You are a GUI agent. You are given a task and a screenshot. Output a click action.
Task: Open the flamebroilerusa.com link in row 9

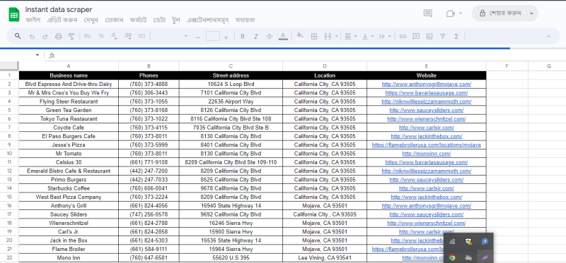pos(427,145)
